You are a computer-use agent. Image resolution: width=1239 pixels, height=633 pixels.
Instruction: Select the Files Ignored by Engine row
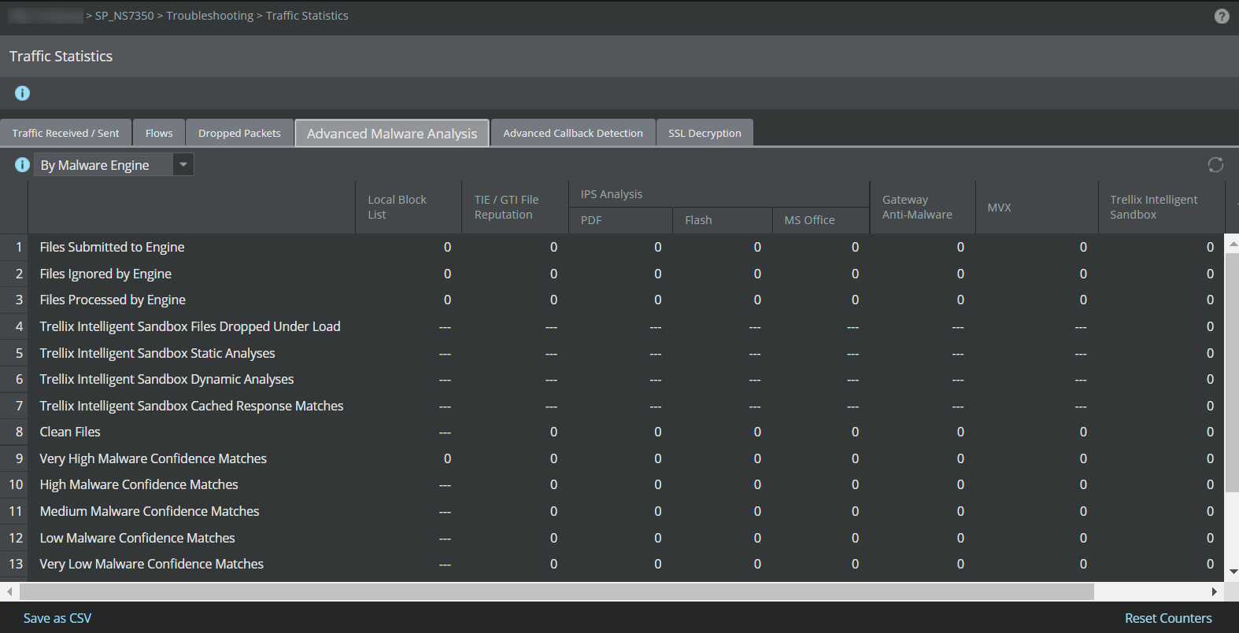[x=612, y=274]
